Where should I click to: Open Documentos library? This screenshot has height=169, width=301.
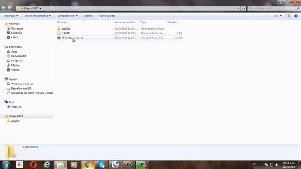[19, 56]
